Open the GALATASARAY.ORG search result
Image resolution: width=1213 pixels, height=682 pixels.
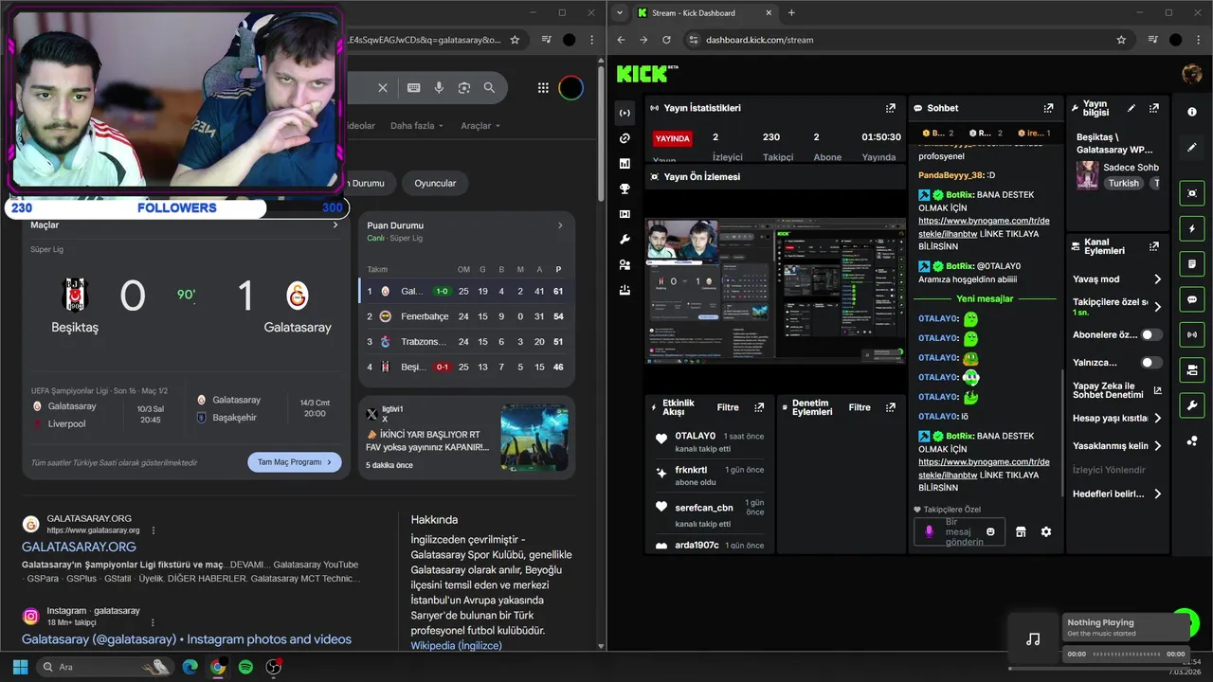pyautogui.click(x=79, y=547)
